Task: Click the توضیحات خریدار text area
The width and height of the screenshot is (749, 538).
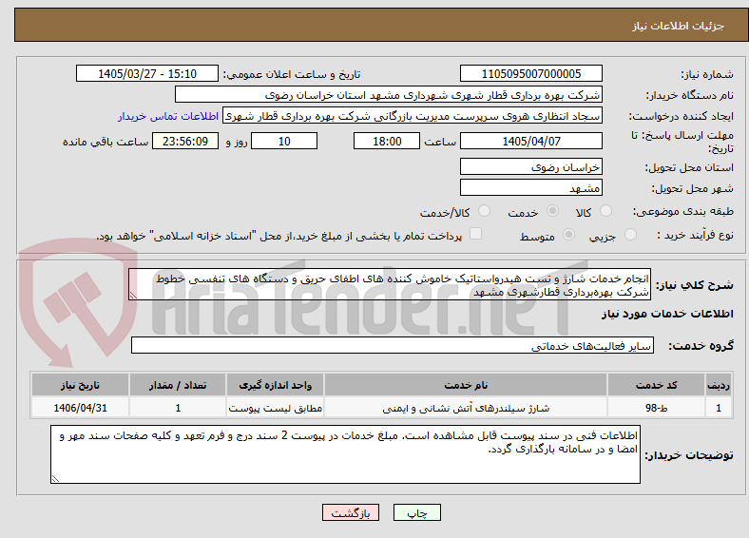Action: (345, 454)
